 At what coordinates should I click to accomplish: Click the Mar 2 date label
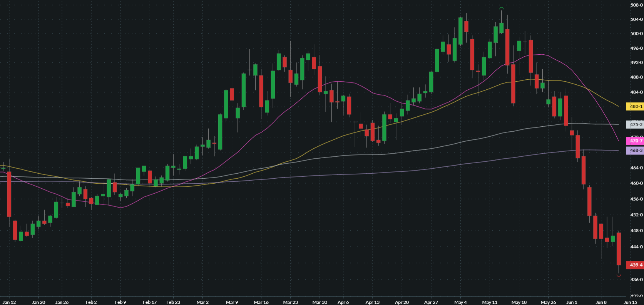point(202,302)
